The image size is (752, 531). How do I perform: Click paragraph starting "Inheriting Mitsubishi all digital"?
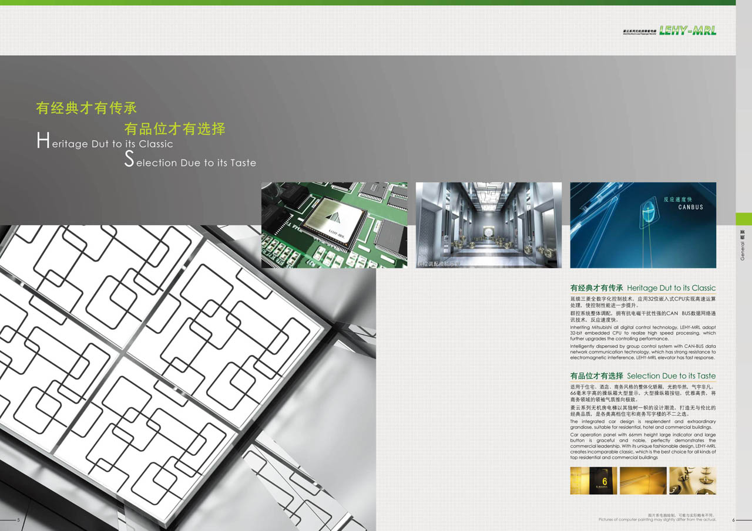pyautogui.click(x=643, y=333)
